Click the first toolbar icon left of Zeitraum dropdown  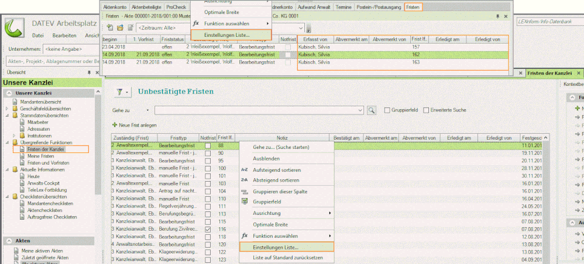coord(110,27)
